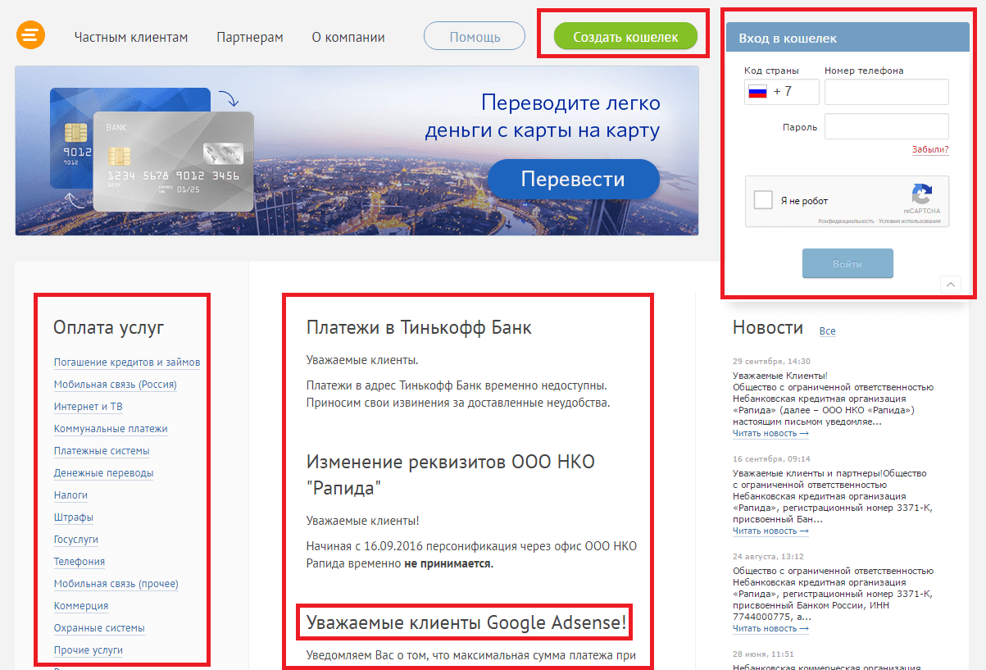
Task: Click 'Уважаемые клиенты Google Adsense!' heading
Action: point(467,623)
